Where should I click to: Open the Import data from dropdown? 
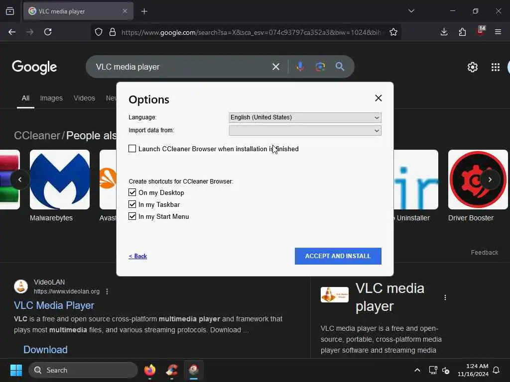click(x=305, y=131)
